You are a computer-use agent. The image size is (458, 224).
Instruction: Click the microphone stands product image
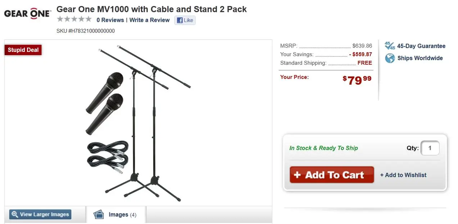tap(139, 123)
